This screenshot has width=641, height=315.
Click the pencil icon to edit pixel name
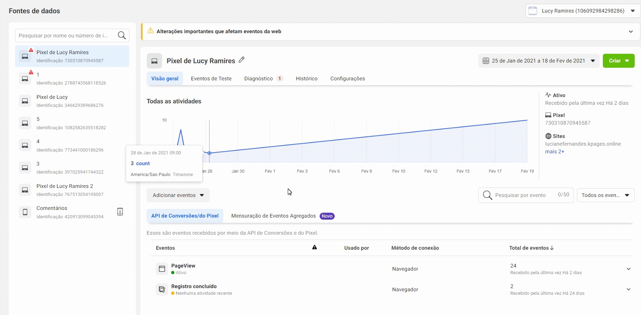point(242,60)
